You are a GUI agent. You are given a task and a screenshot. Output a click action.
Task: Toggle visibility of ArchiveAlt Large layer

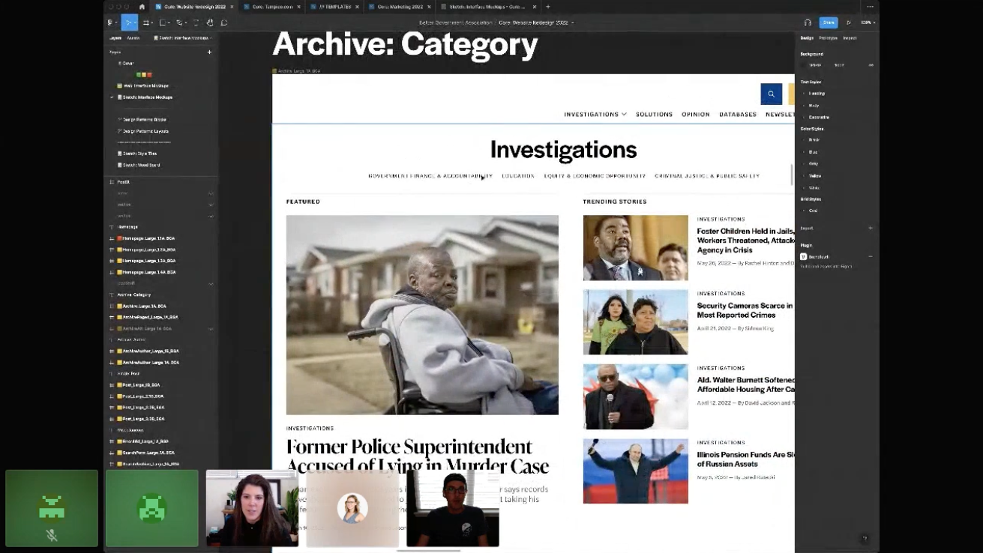click(x=211, y=329)
